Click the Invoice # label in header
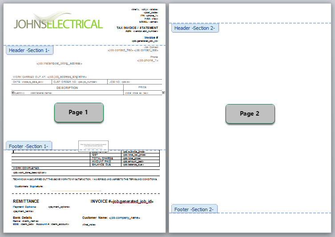The width and height of the screenshot is (335, 237). (151, 38)
